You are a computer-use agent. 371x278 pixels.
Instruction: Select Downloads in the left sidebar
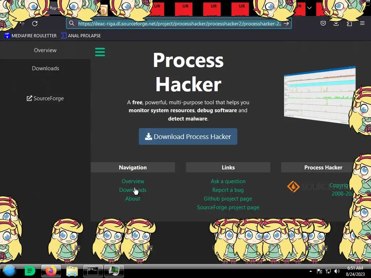tap(45, 68)
